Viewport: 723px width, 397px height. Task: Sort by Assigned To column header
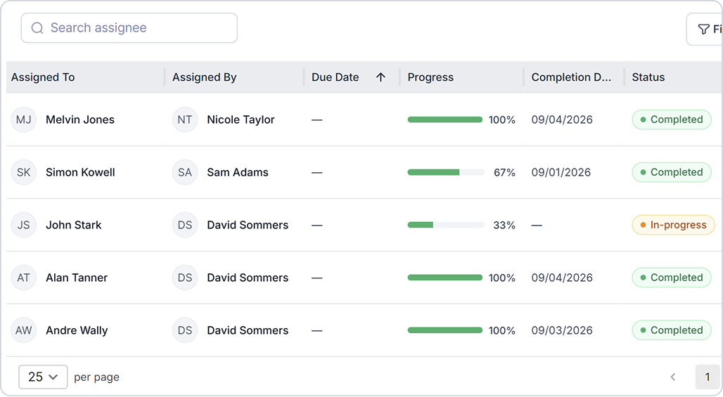click(x=43, y=77)
